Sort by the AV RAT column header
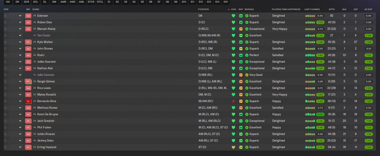 (368, 9)
